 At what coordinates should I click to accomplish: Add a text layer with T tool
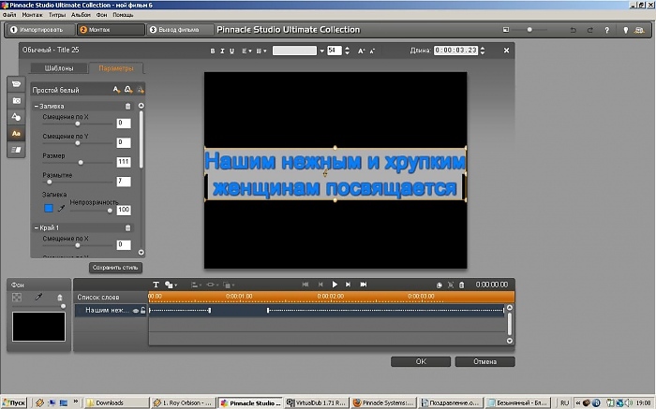[x=156, y=285]
